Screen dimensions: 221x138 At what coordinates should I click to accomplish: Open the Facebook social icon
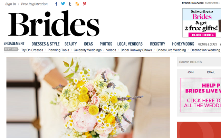click(x=56, y=4)
